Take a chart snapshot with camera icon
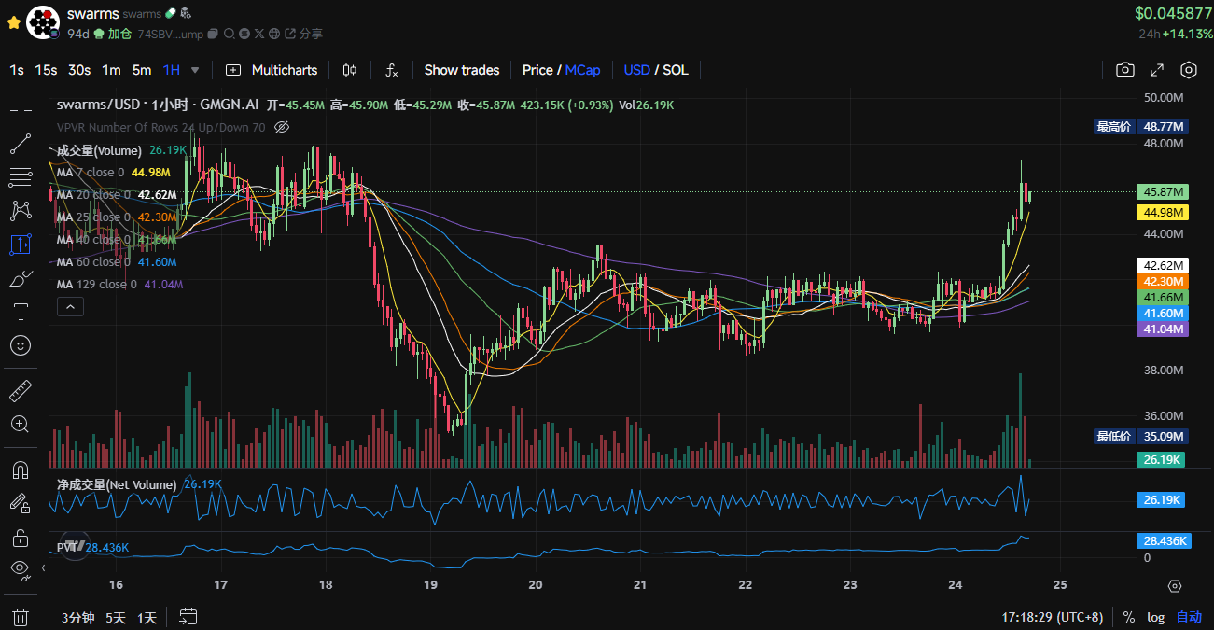The height and width of the screenshot is (630, 1214). pos(1125,70)
